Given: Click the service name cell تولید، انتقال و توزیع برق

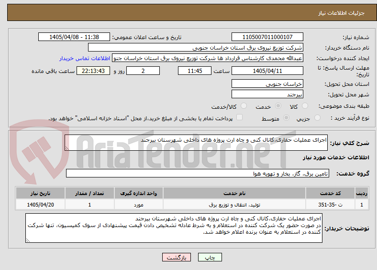Looking at the screenshot, I should point(234,205).
